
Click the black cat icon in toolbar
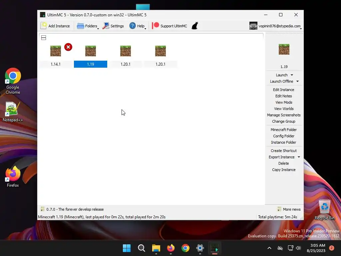click(x=195, y=26)
